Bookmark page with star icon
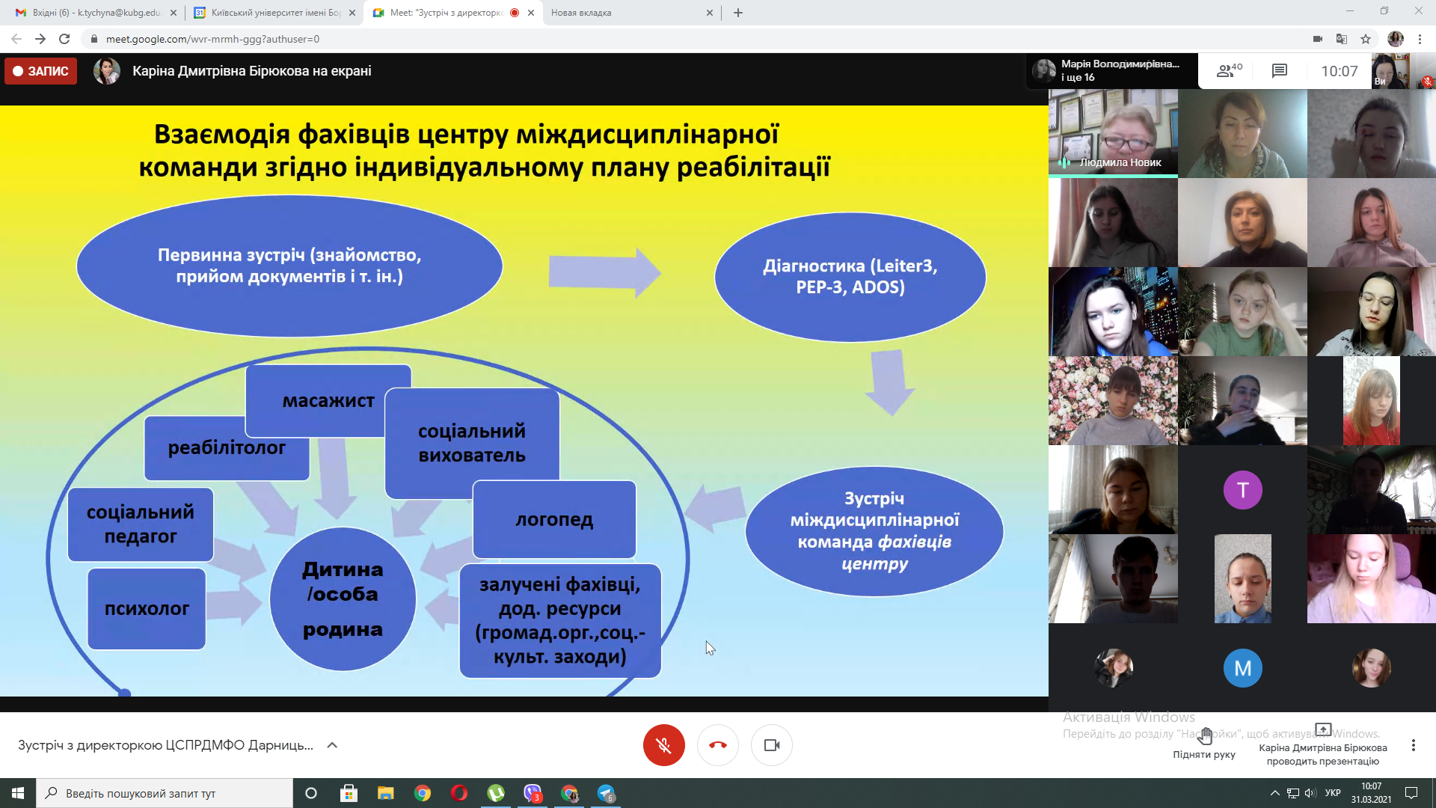The height and width of the screenshot is (808, 1436). [1366, 39]
